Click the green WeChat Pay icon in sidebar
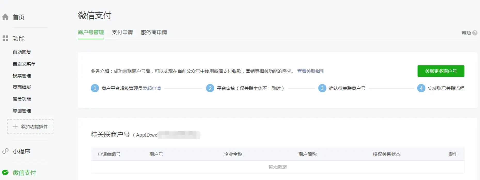 [x=5, y=173]
